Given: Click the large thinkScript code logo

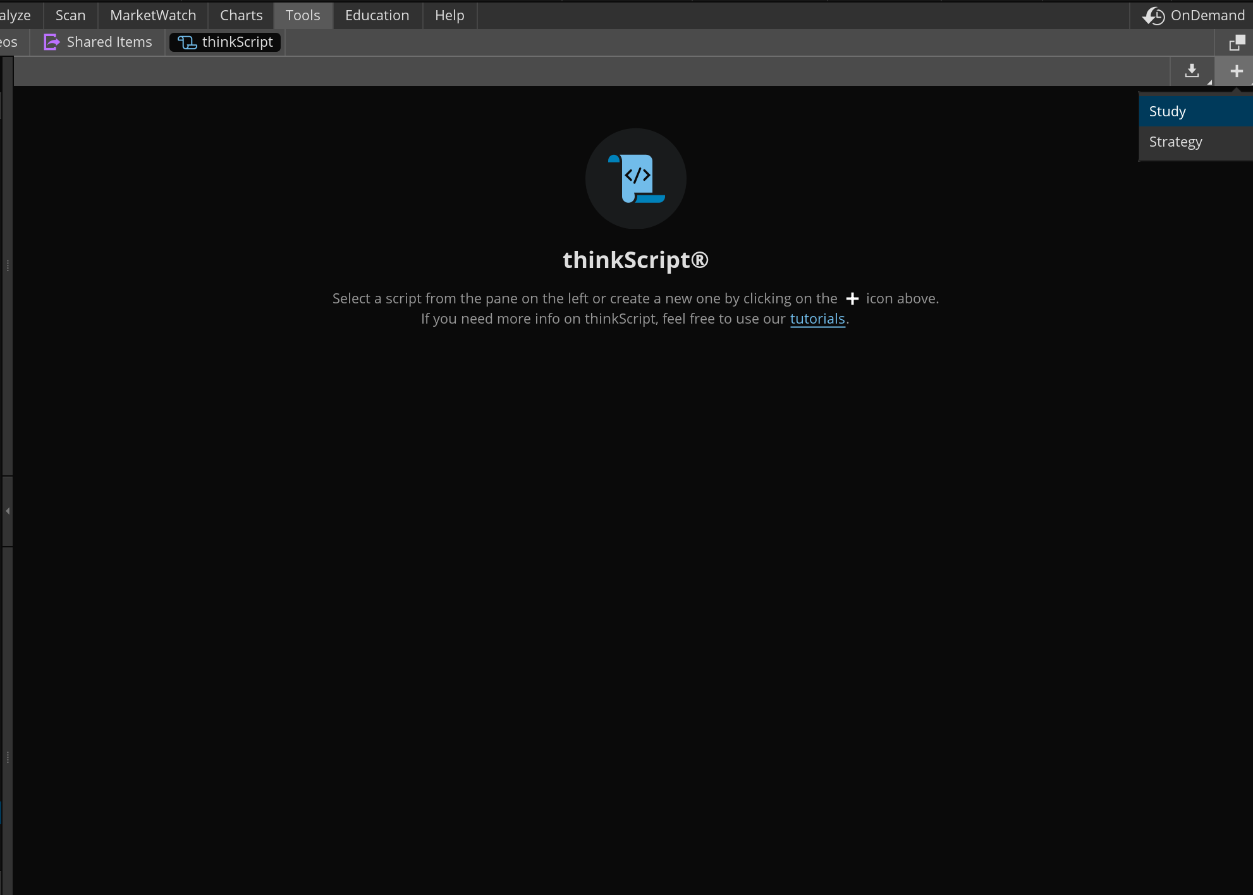Looking at the screenshot, I should pos(636,179).
